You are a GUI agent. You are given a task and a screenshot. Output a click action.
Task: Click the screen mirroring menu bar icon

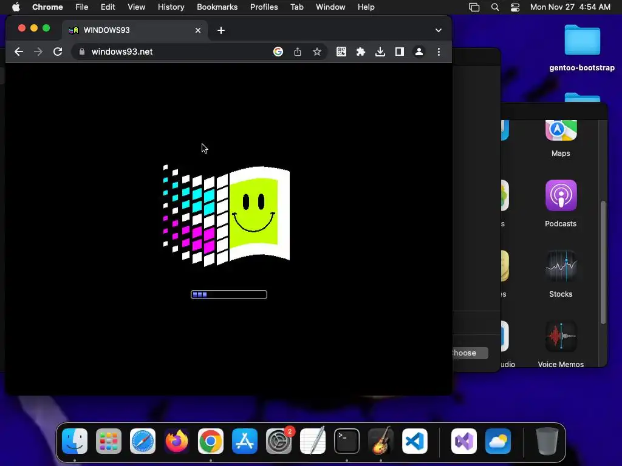[x=474, y=7]
